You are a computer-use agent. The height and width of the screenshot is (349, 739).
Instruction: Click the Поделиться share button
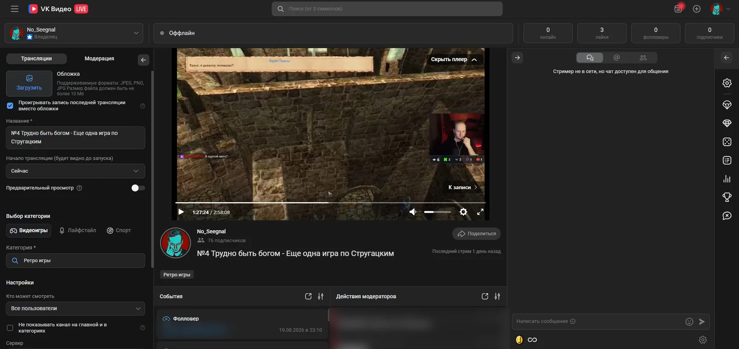pyautogui.click(x=476, y=233)
